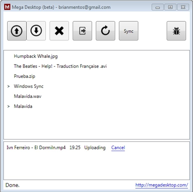The height and width of the screenshot is (192, 193).
Task: Select Prueba.zip in the file list
Action: click(x=24, y=76)
